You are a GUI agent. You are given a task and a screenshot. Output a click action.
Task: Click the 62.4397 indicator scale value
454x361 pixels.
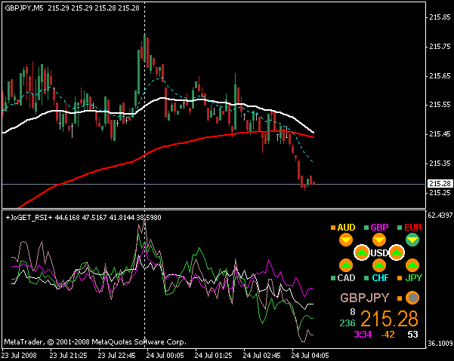[440, 215]
